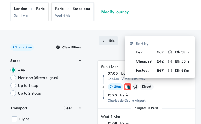
Task: Open the London to Paris journey leg
Action: pyautogui.click(x=29, y=12)
